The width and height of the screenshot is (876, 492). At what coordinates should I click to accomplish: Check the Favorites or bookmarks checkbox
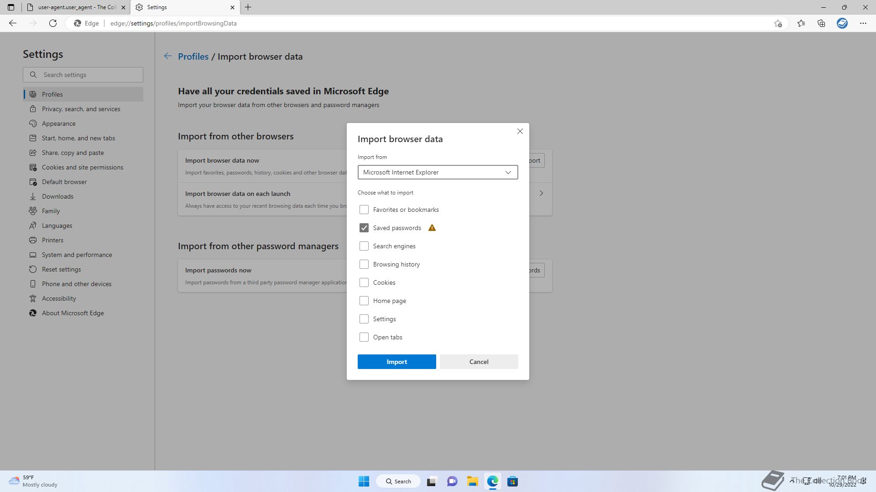tap(364, 210)
